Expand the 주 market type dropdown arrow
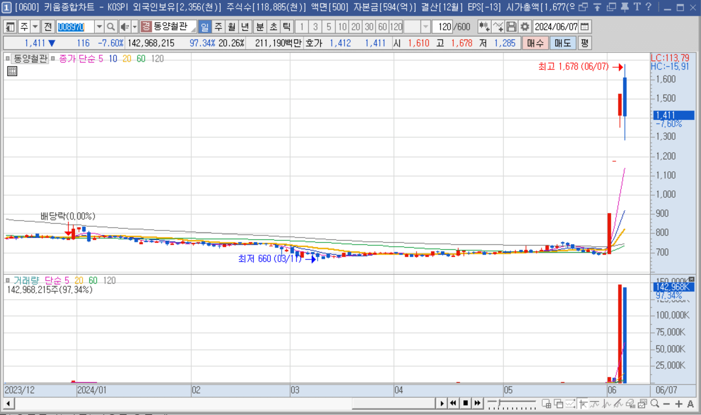 (35, 27)
